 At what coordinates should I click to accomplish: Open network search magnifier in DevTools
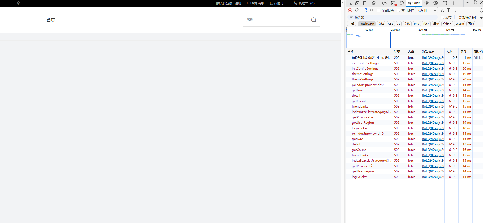tap(372, 10)
